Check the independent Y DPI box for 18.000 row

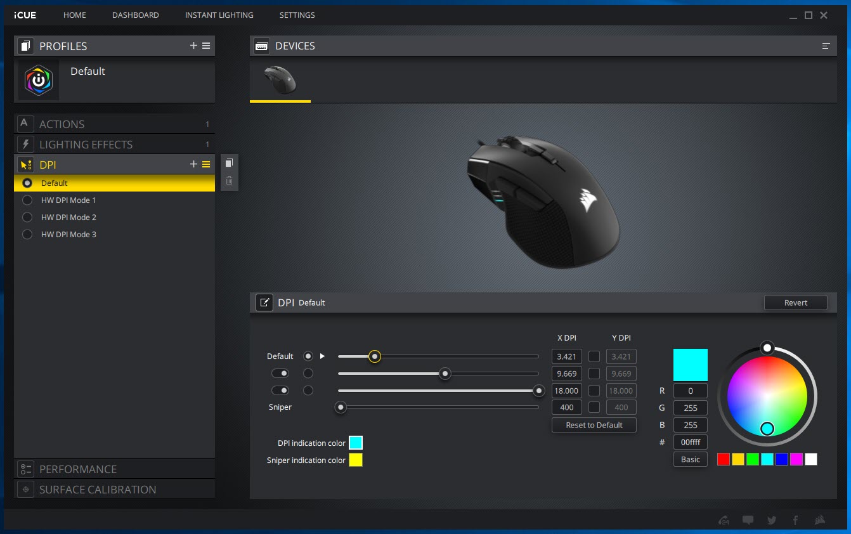(x=594, y=391)
